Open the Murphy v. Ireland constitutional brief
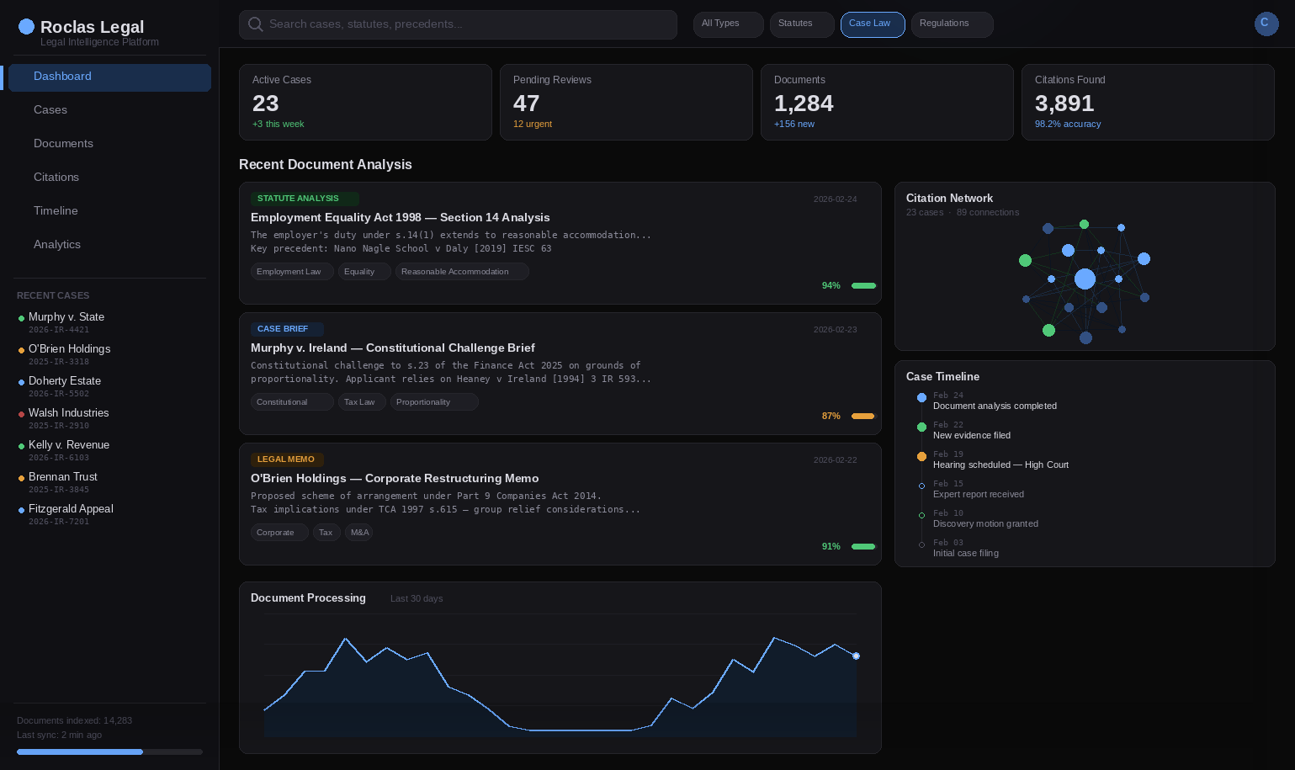Image resolution: width=1295 pixels, height=770 pixels. point(393,348)
